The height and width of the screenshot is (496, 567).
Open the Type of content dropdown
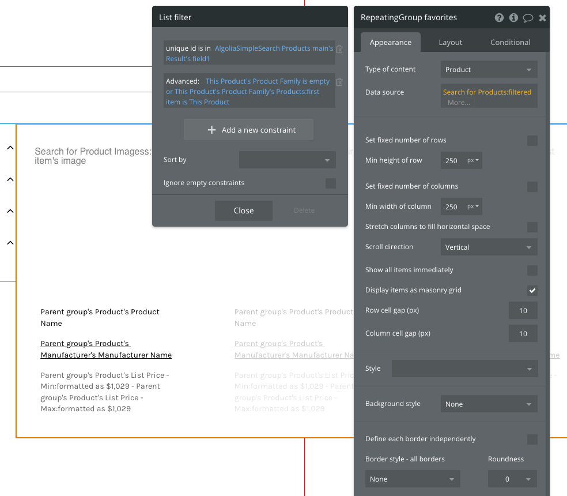click(489, 70)
